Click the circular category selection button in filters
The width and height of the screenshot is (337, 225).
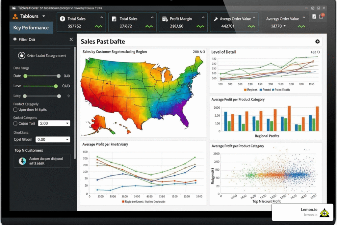[22, 56]
